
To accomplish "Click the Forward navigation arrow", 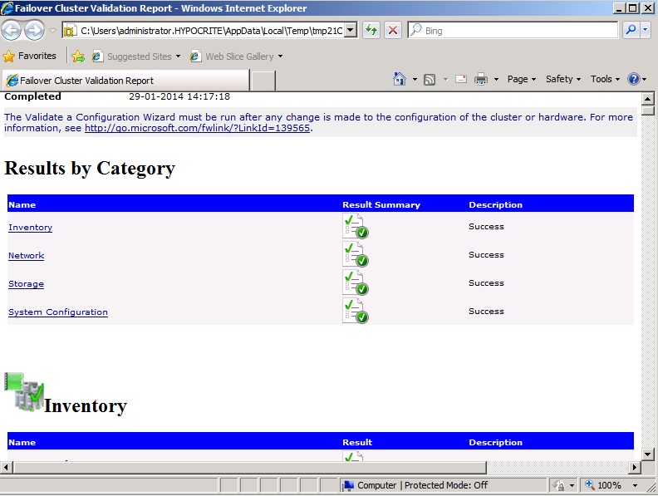I will (34, 30).
